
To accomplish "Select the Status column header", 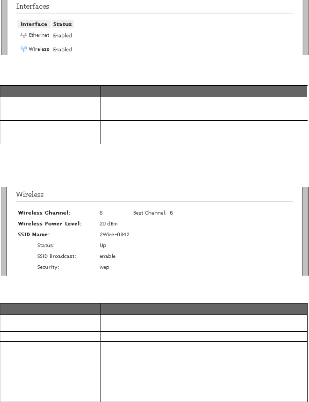I will pos(62,24).
